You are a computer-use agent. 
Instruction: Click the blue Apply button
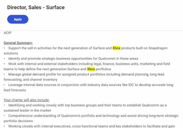pos(18,19)
